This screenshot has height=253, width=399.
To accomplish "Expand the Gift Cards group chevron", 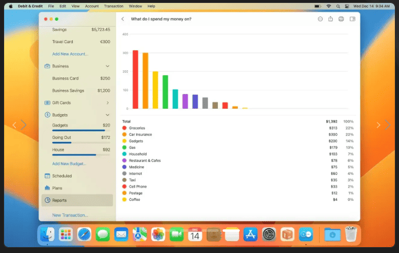I will (x=108, y=103).
